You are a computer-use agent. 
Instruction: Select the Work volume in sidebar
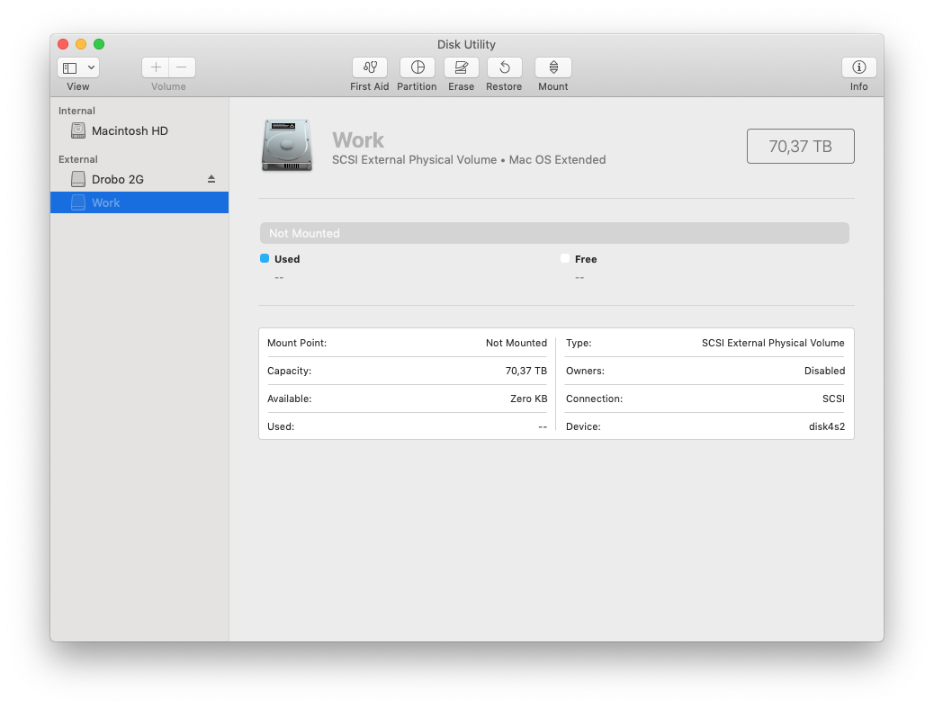click(105, 202)
